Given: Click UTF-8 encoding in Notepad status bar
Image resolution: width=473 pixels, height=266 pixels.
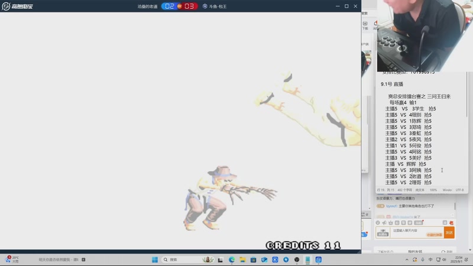Looking at the screenshot, I should click(460, 190).
